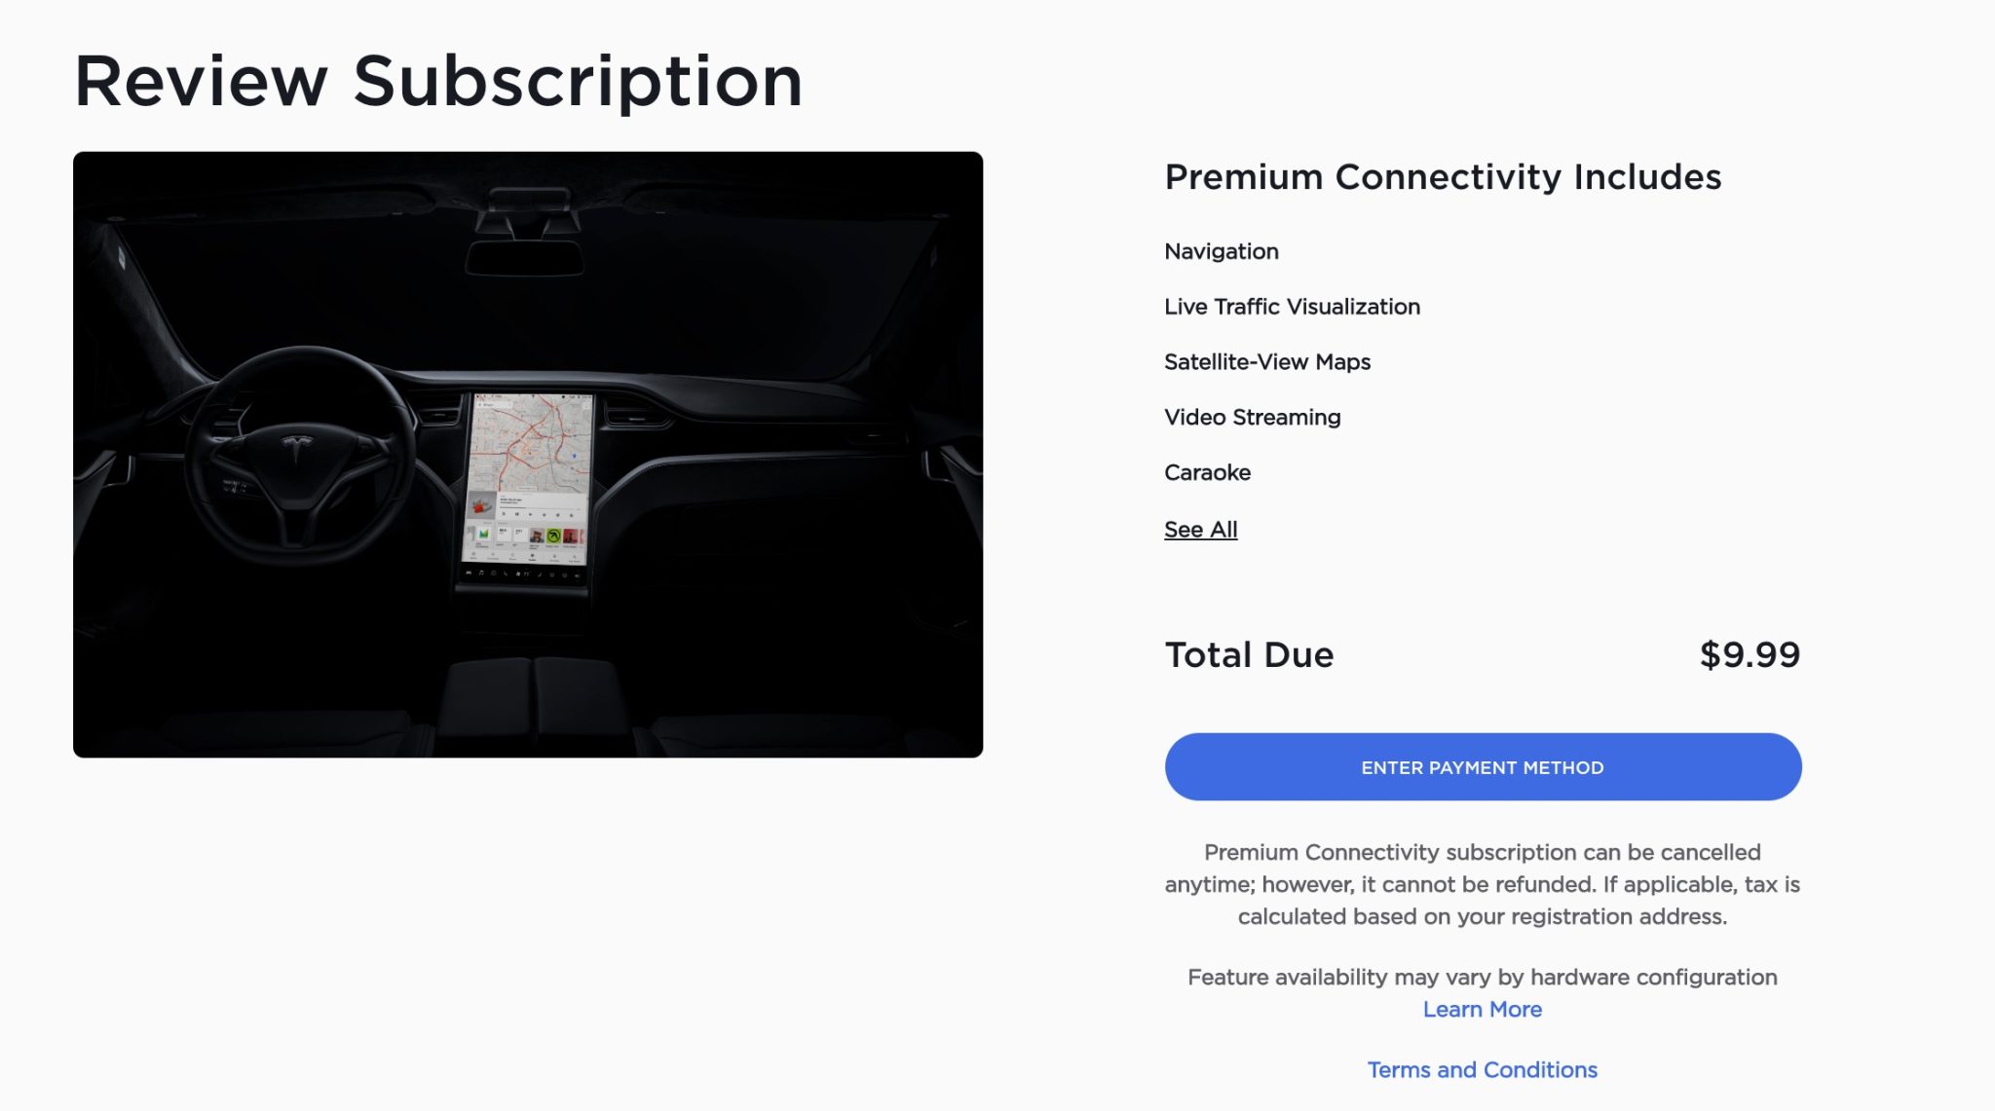Select the Live Traffic Visualization item
1995x1111 pixels.
tap(1292, 307)
